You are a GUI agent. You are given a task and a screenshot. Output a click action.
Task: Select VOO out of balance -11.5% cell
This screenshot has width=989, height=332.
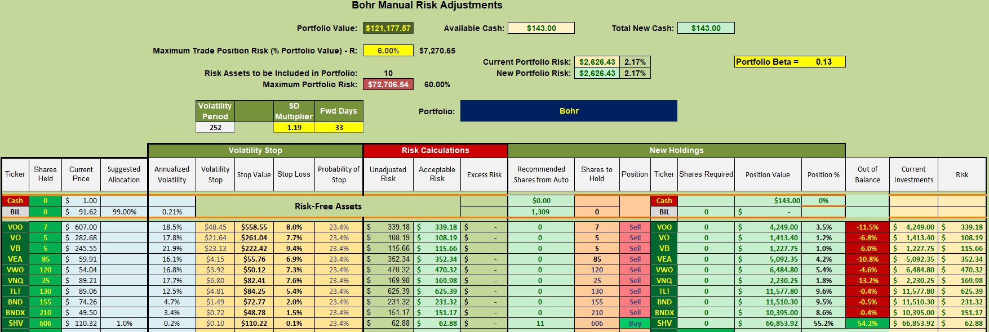[x=867, y=227]
